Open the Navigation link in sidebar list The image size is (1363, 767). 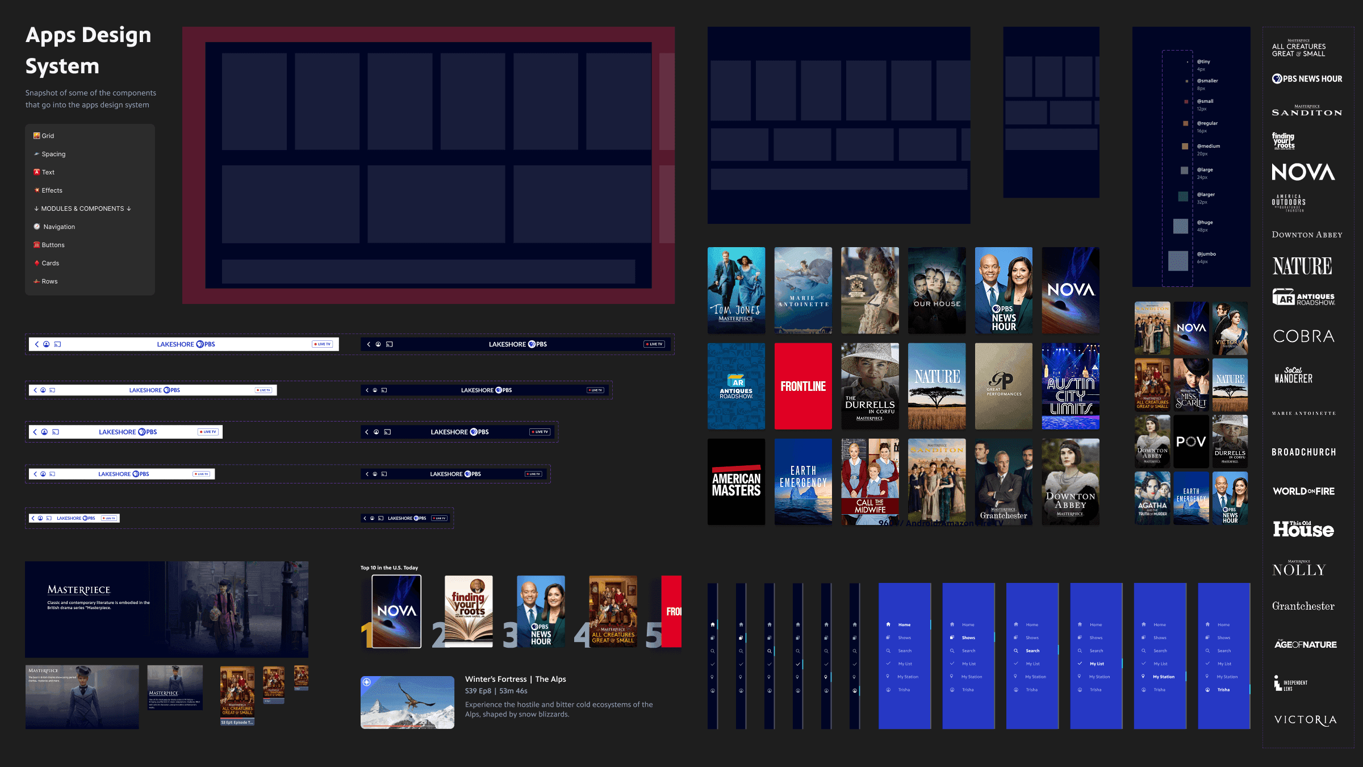tap(59, 227)
